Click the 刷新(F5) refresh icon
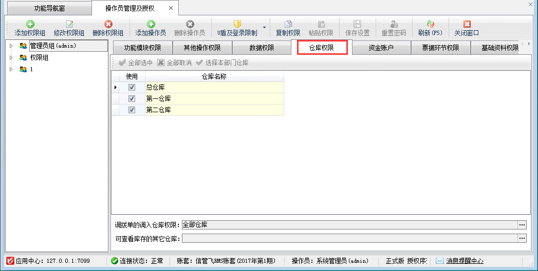 point(430,24)
